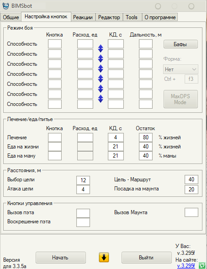Click Лечение Остаток field showing 80
Viewport: 207px width, 269px height.
[x=146, y=137]
